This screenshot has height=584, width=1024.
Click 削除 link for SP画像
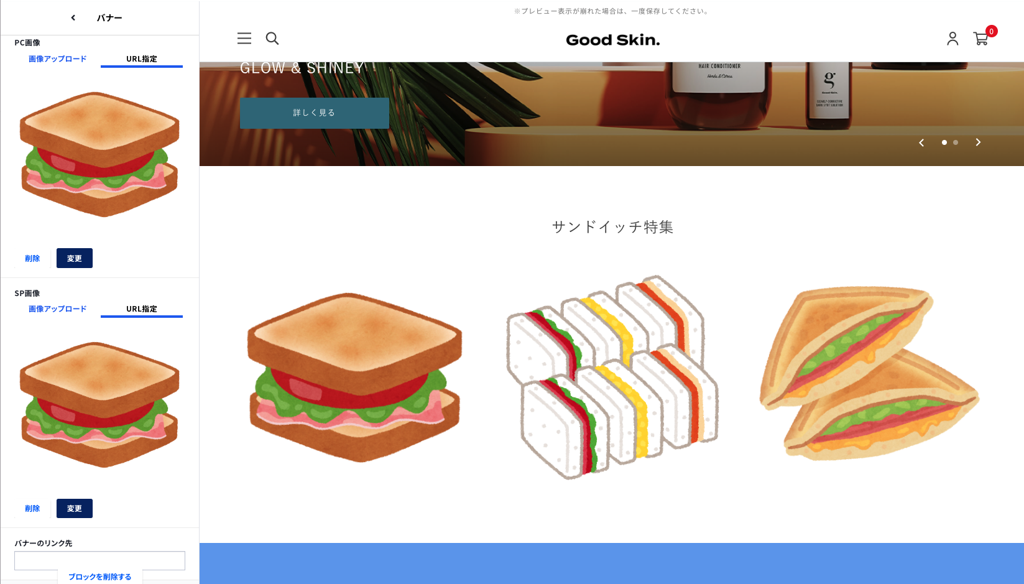32,509
